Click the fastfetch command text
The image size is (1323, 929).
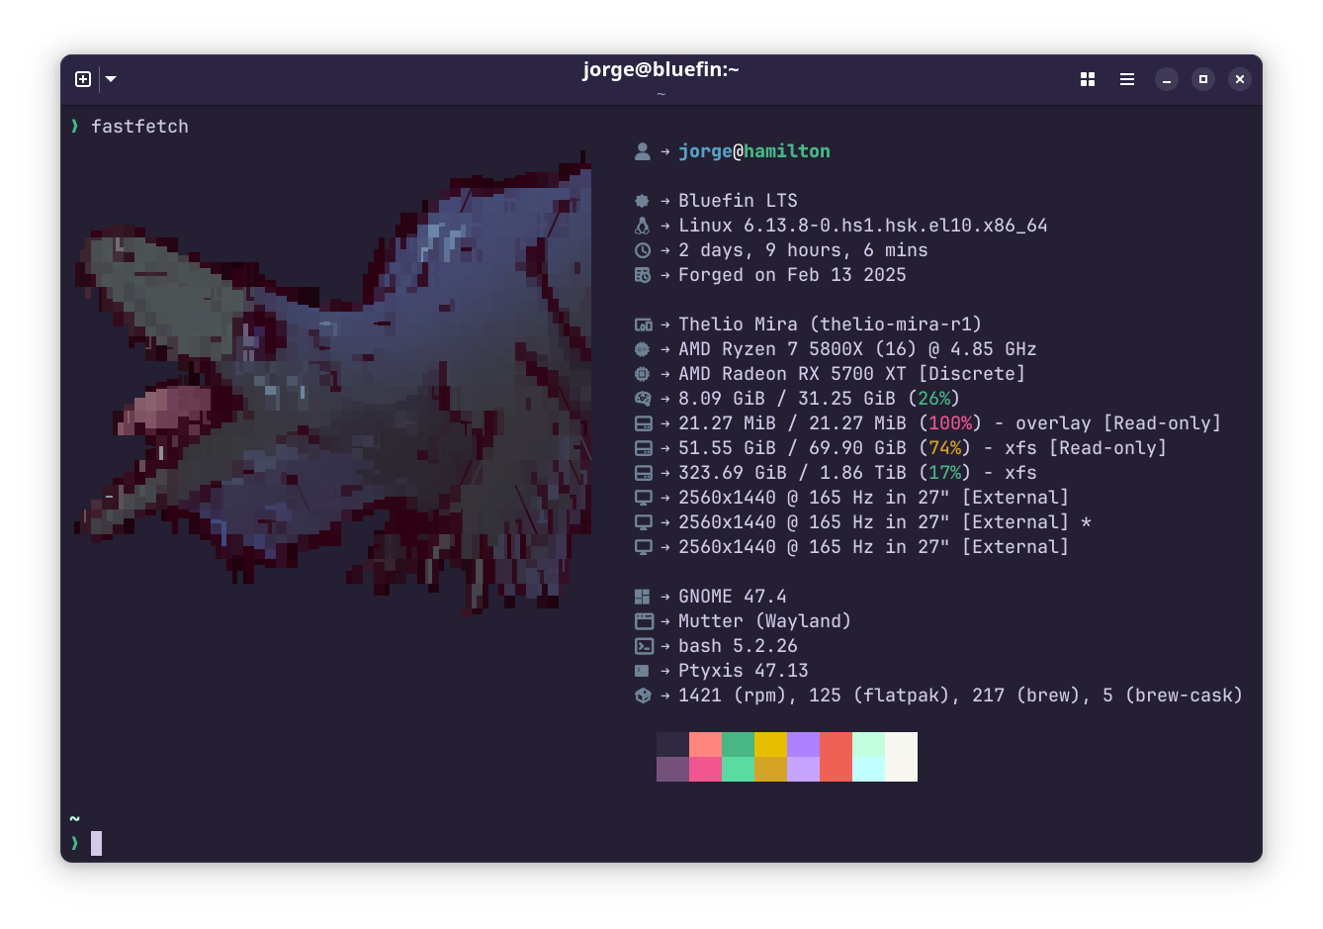[x=139, y=127]
